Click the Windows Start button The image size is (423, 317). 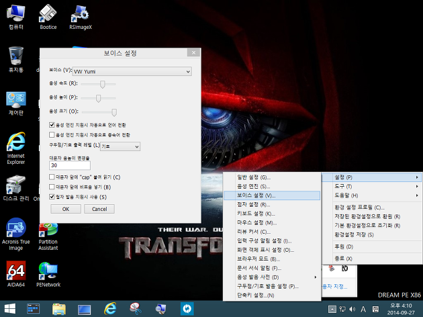click(10, 309)
